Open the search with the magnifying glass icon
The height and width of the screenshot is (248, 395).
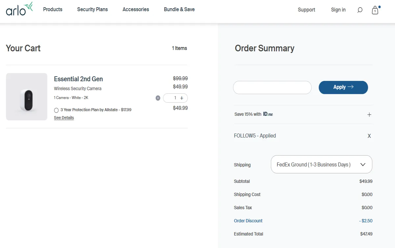tap(360, 10)
